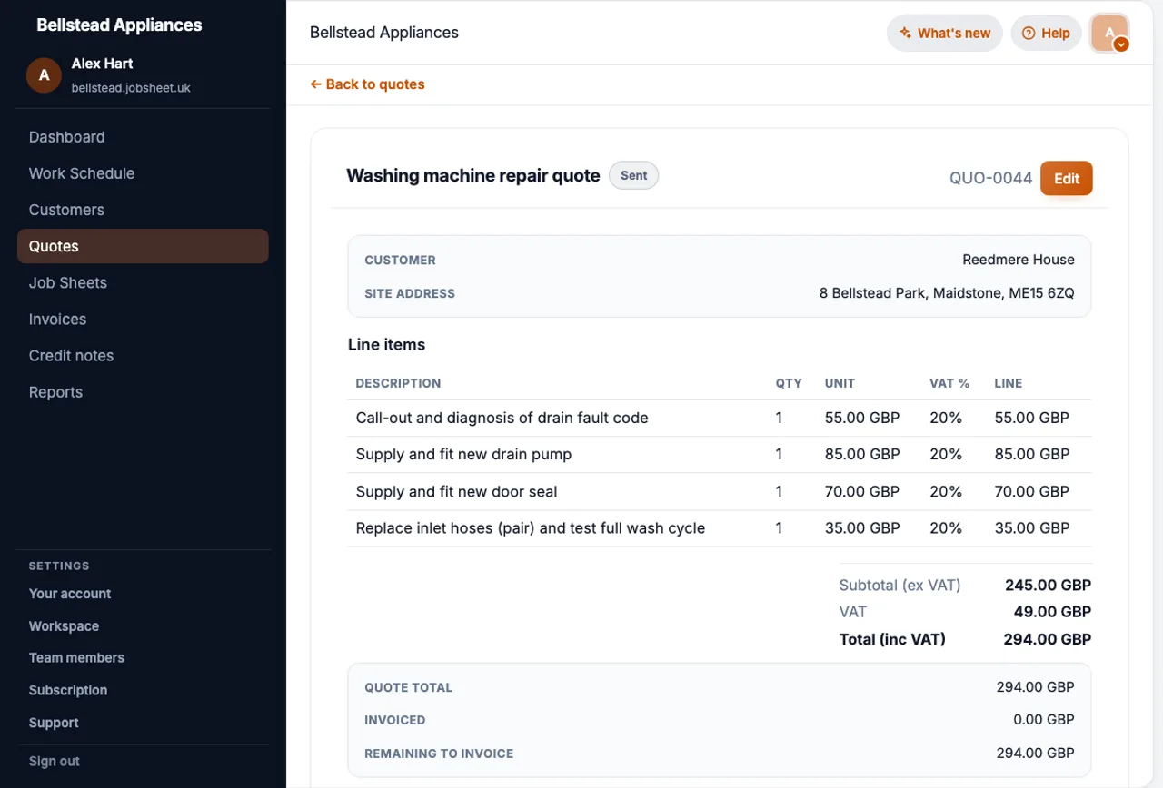
Task: Click the Remaining to invoice label
Action: click(439, 754)
